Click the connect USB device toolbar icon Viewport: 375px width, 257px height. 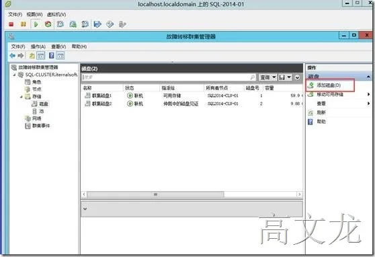click(122, 24)
